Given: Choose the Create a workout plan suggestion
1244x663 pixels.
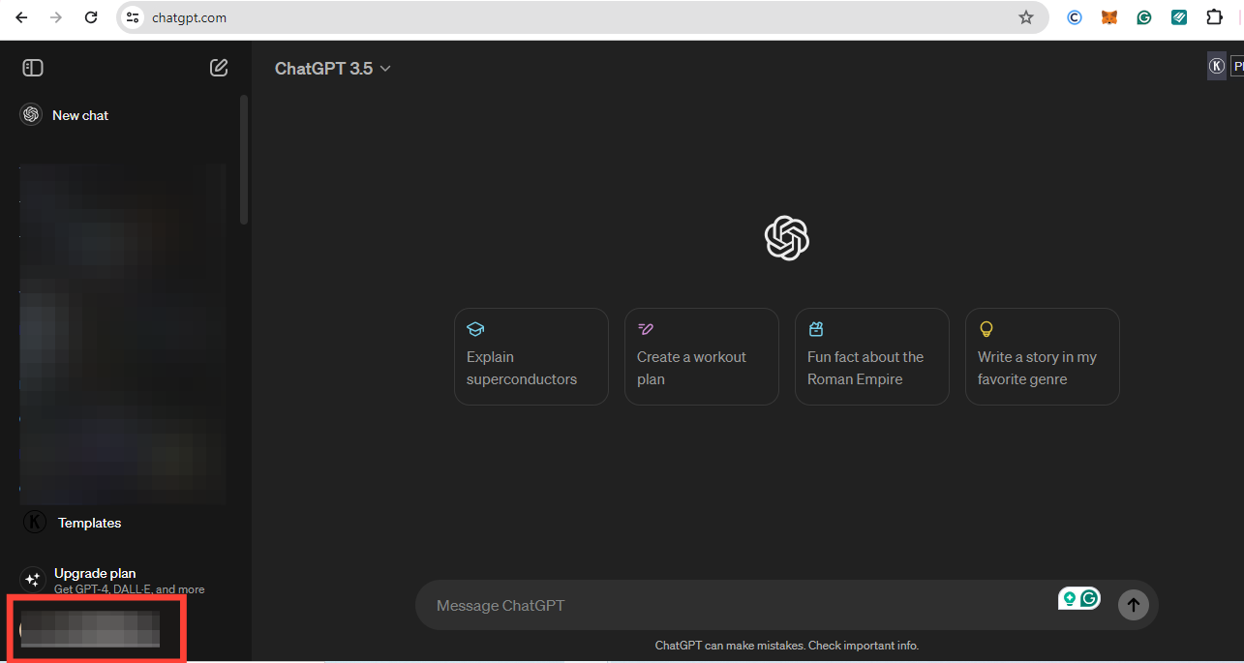Looking at the screenshot, I should [x=702, y=356].
